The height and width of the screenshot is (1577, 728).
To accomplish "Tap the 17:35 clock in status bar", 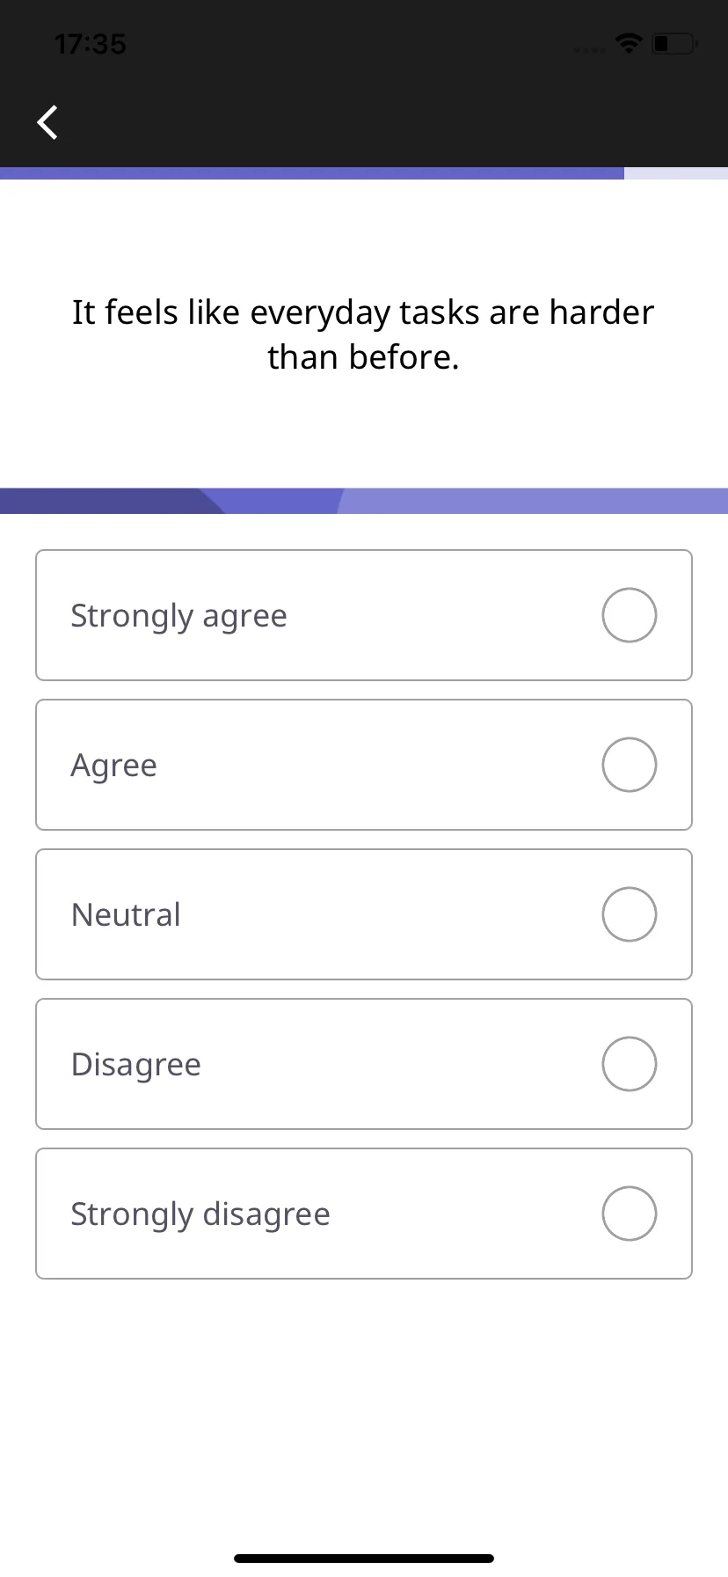I will [x=91, y=44].
